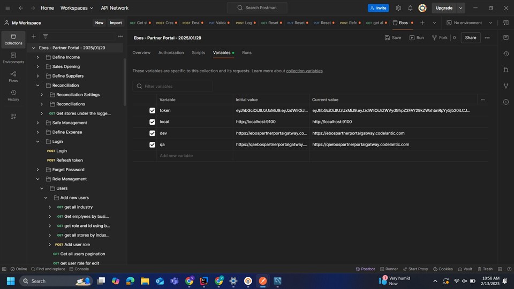Uncheck the token variable checkbox

[x=152, y=111]
